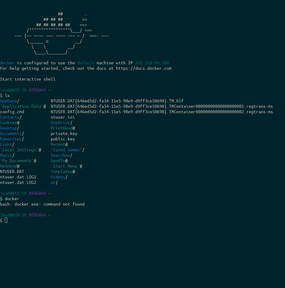285x288 pixels.
Task: Click the config.cmd file name
Action: tap(12, 112)
